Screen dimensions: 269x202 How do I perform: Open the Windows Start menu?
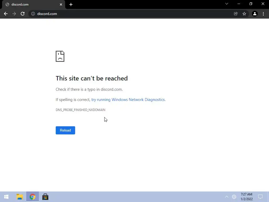click(6, 197)
